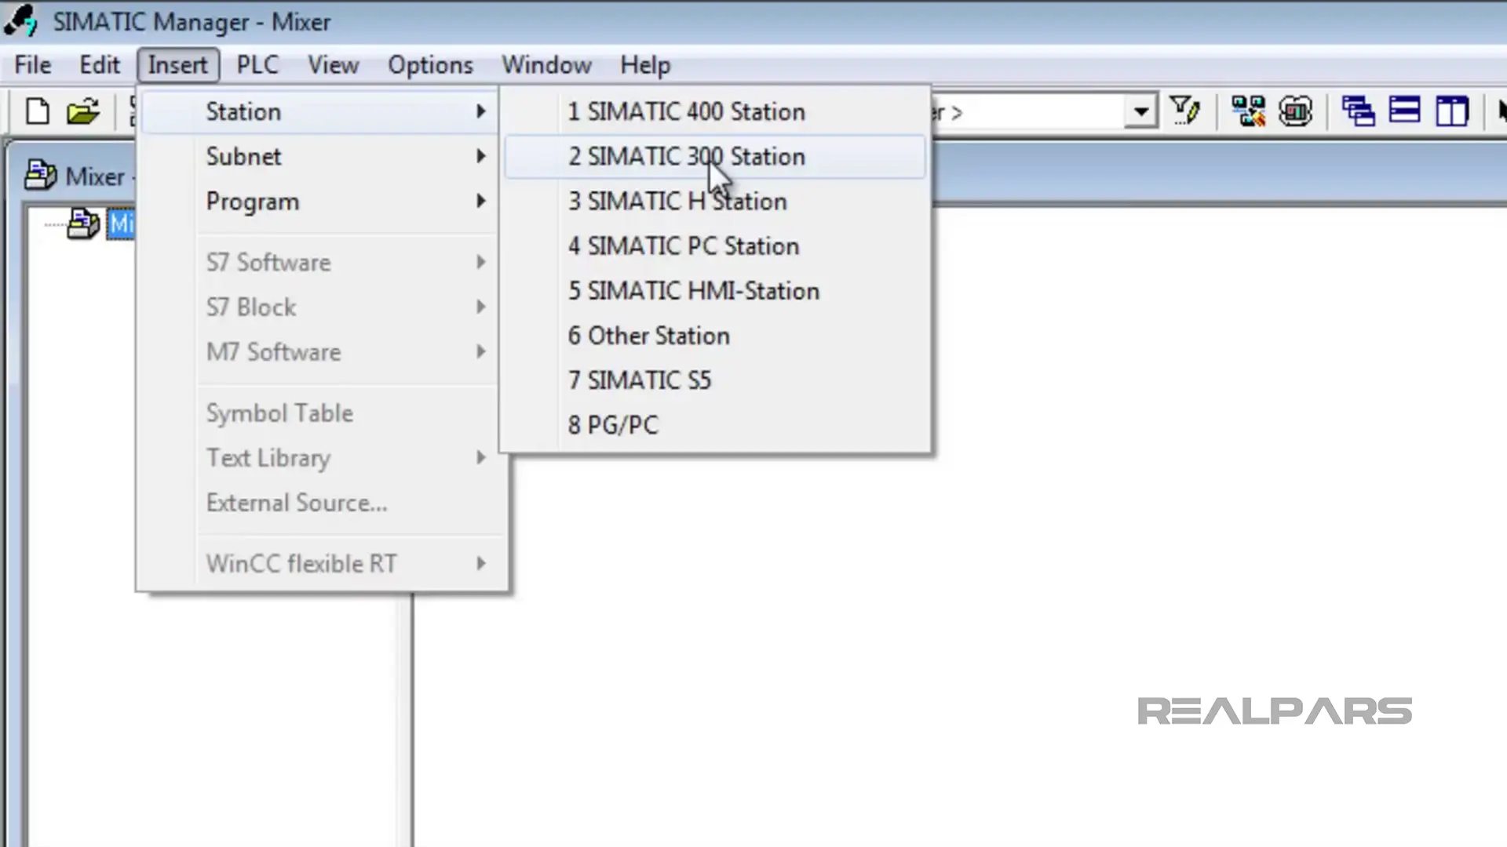Open the View menu
Image resolution: width=1507 pixels, height=847 pixels.
tap(334, 64)
